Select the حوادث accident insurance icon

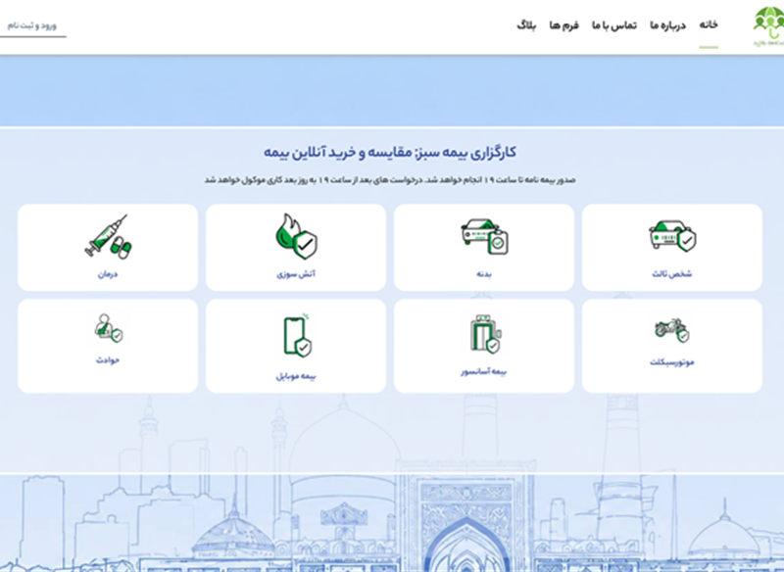click(109, 328)
